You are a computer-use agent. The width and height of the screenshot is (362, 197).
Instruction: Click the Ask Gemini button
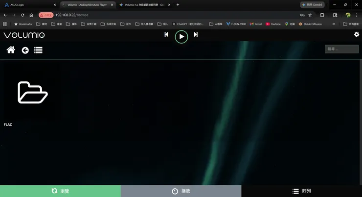pyautogui.click(x=312, y=4)
